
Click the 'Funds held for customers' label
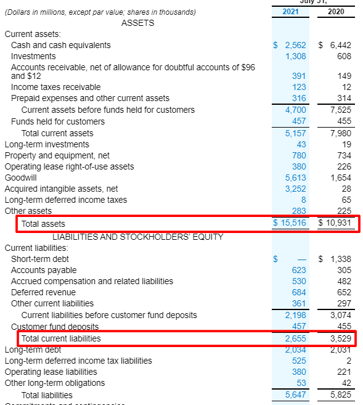click(58, 121)
